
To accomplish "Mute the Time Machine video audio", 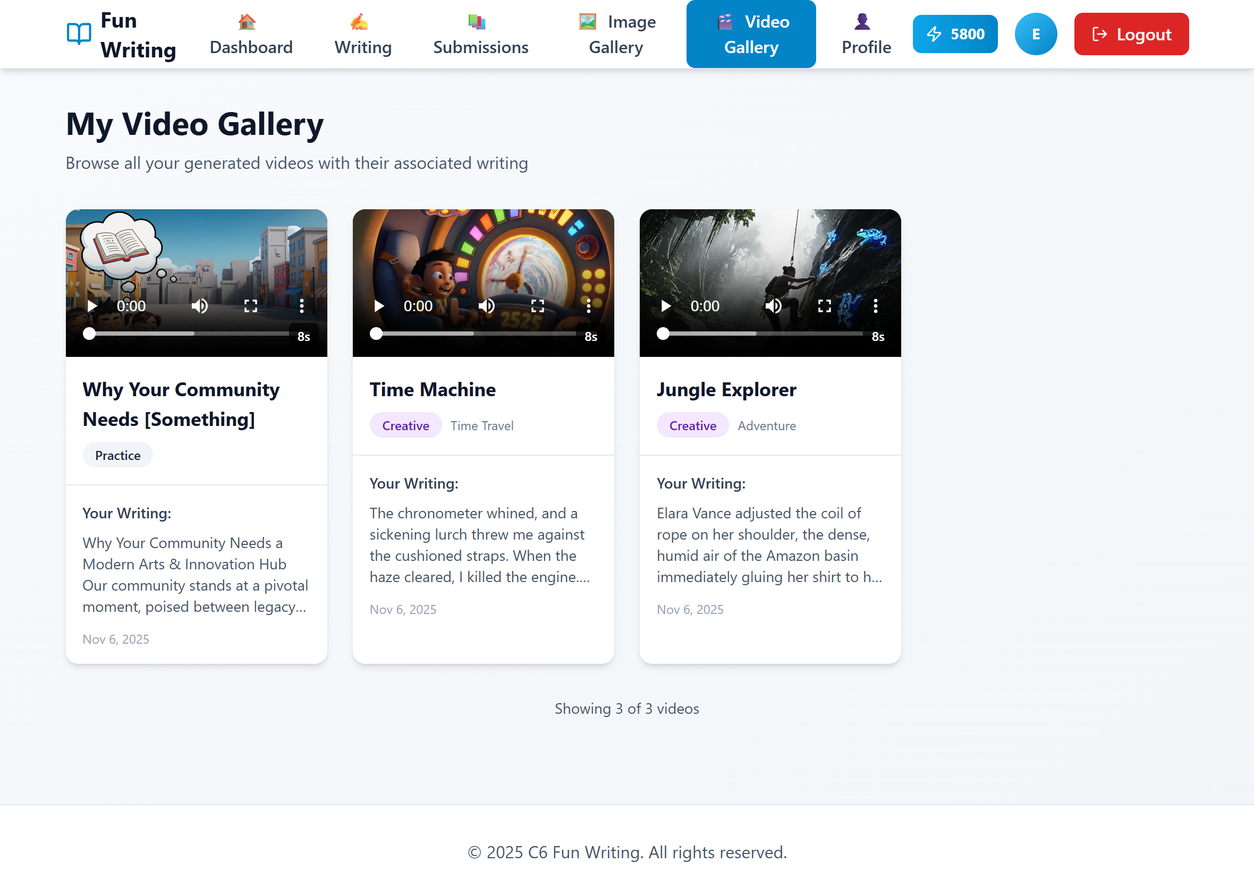I will coord(486,306).
